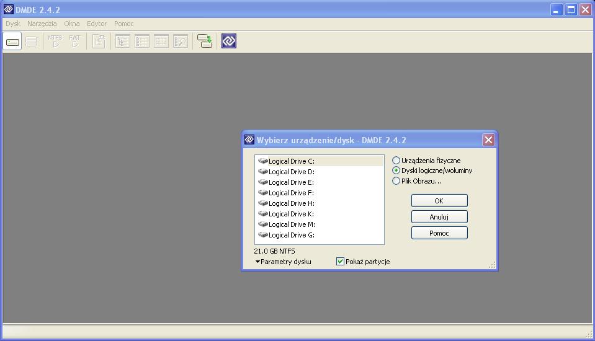Uncheck the Pokaż partycje checkbox
The image size is (595, 341).
tap(341, 262)
